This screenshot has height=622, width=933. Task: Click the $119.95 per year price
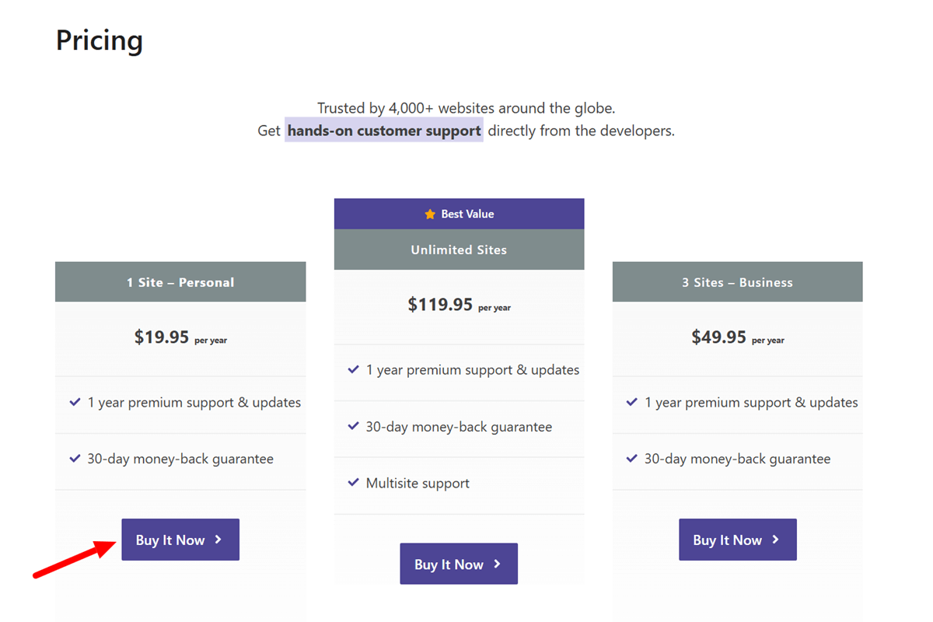pyautogui.click(x=459, y=306)
